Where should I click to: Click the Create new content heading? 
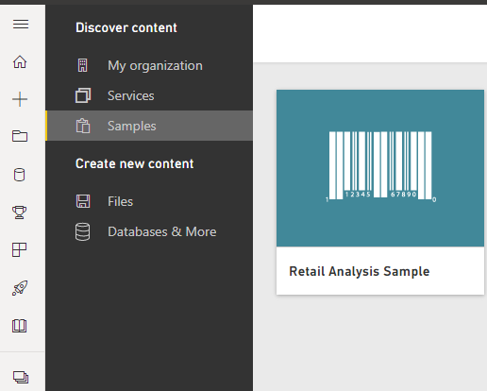(135, 163)
